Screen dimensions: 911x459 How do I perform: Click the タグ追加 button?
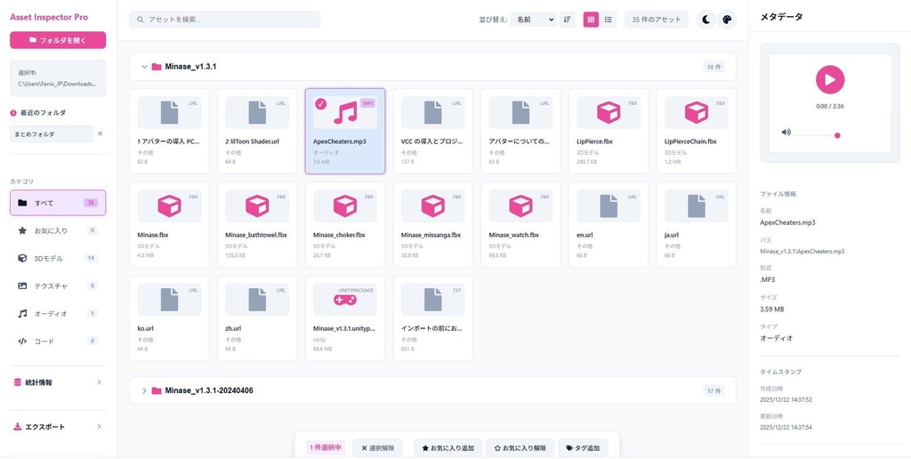[583, 448]
